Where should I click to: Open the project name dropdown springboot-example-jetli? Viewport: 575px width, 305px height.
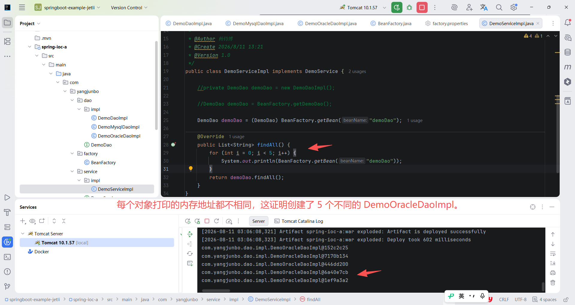(67, 7)
